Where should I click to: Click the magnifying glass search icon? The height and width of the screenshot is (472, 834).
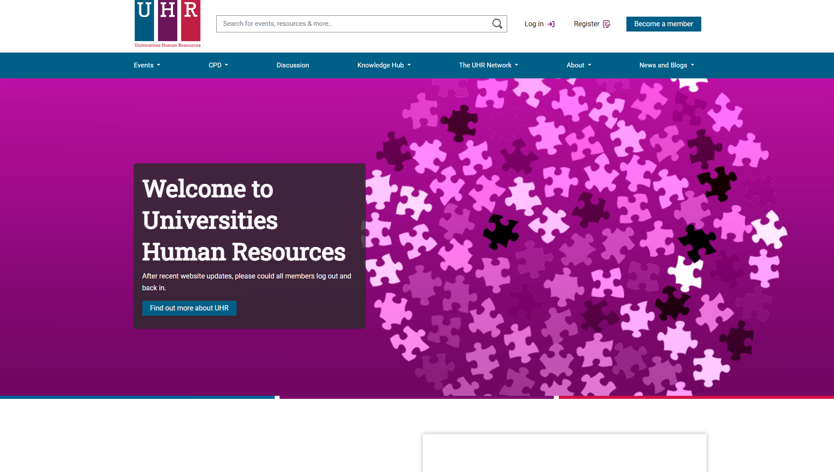(497, 24)
